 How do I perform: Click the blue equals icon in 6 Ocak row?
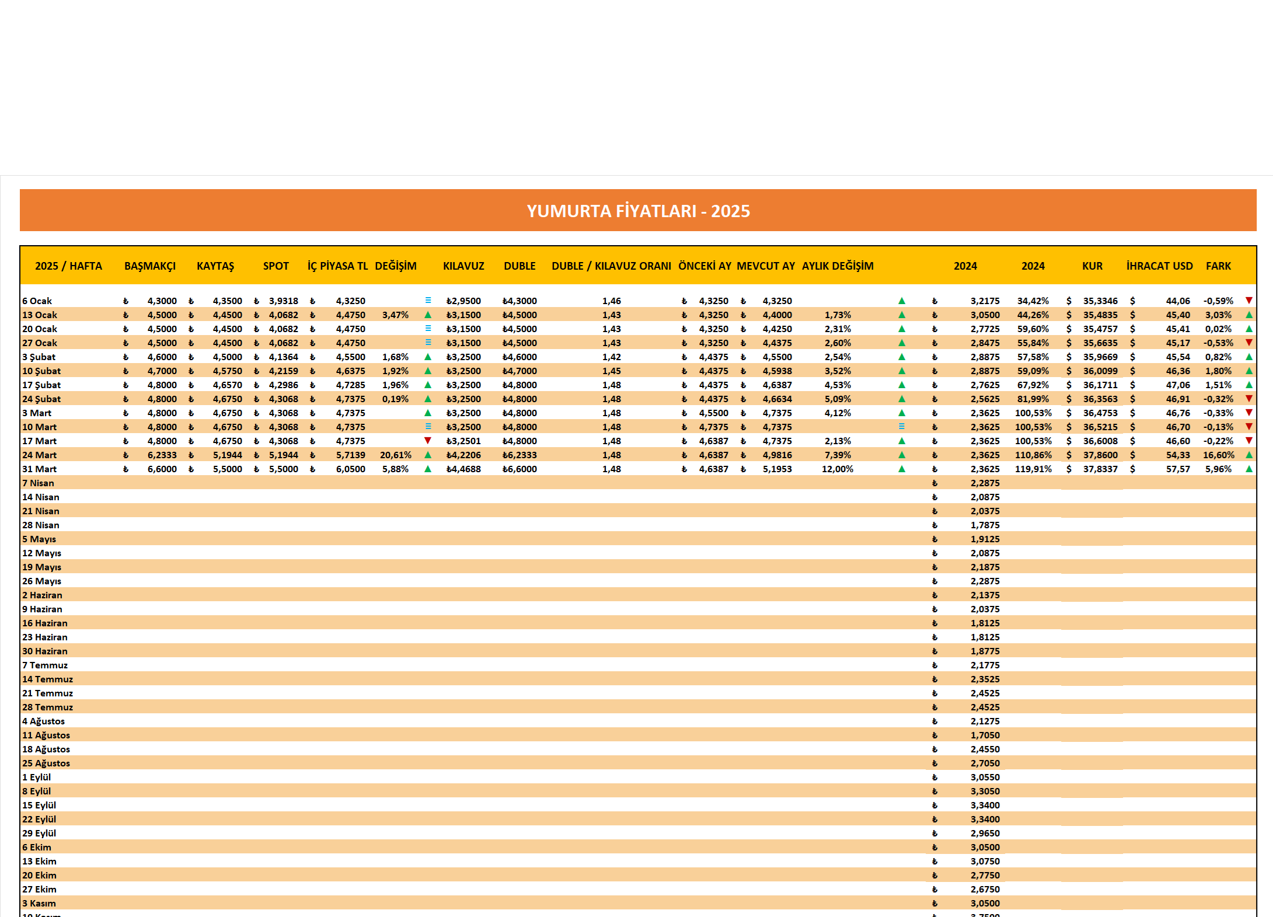pyautogui.click(x=428, y=301)
